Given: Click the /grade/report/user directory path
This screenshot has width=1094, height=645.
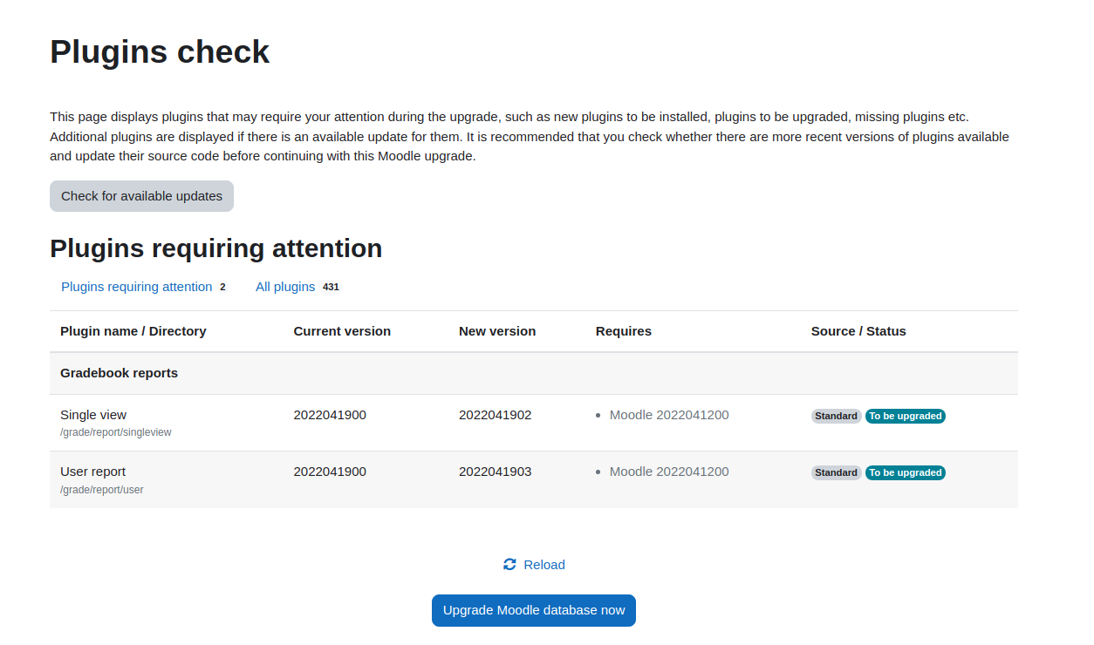Looking at the screenshot, I should tap(102, 490).
